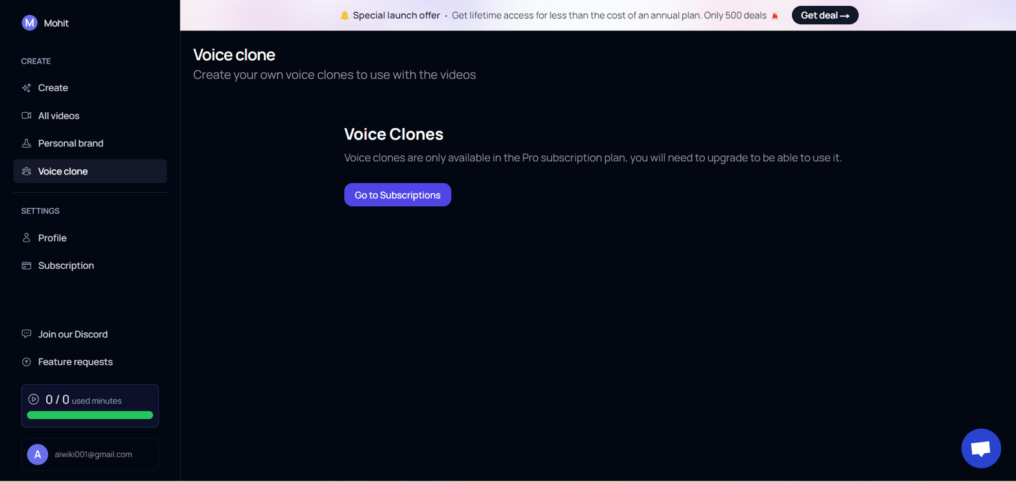Image resolution: width=1016 pixels, height=482 pixels.
Task: Click the Pro subscription plan notice text
Action: tap(593, 158)
